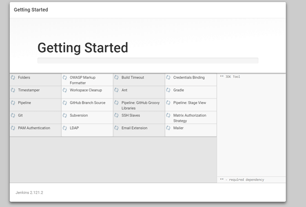The height and width of the screenshot is (207, 306).
Task: Click the loading icon next to LDAP
Action: tap(65, 128)
